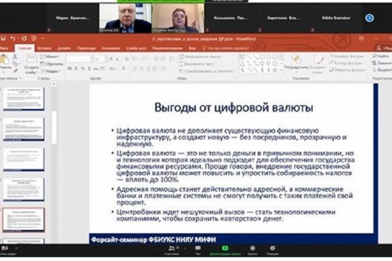Screen dimensions: 392x261
Task: Click the Zoom Reactions (Реакции) icon
Action: 272,250
